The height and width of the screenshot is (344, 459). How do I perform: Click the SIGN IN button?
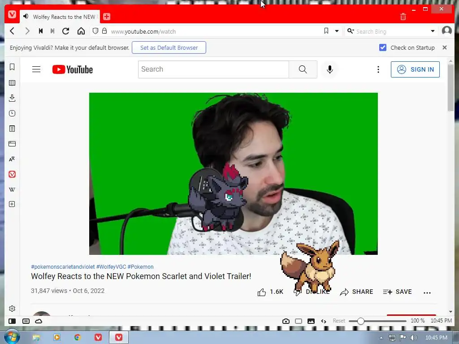click(x=415, y=69)
